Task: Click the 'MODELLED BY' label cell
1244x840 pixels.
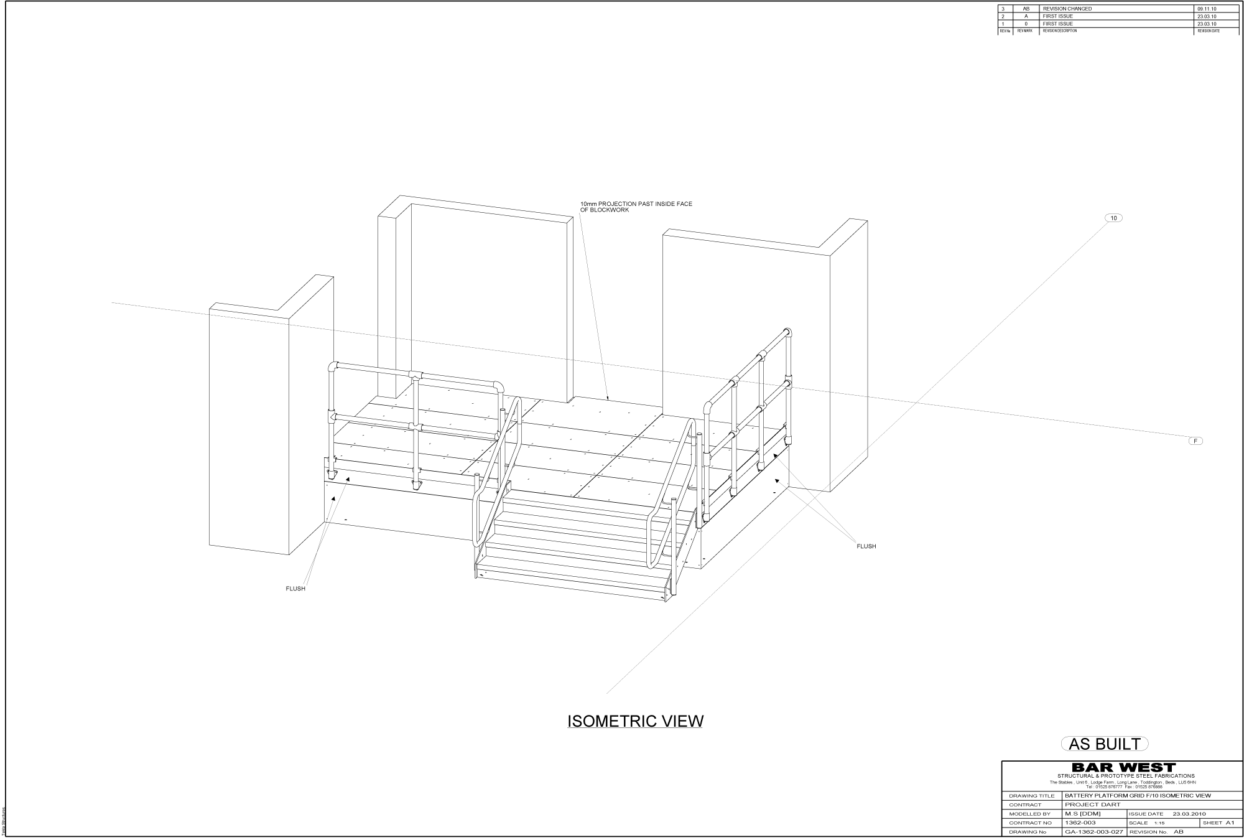Action: pos(1032,814)
